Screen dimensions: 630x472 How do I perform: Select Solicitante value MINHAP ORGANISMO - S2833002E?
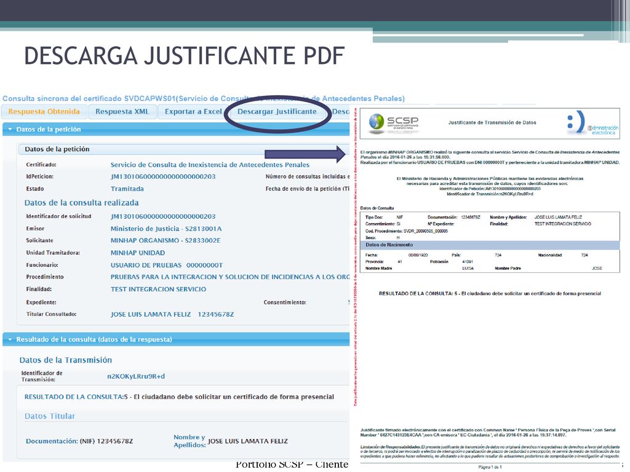[x=165, y=240]
